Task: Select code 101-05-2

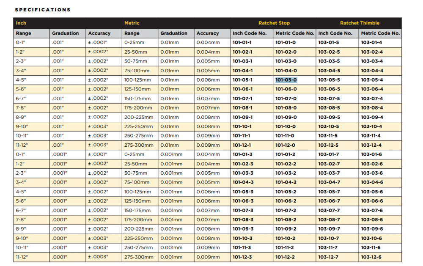Action: tap(286, 192)
